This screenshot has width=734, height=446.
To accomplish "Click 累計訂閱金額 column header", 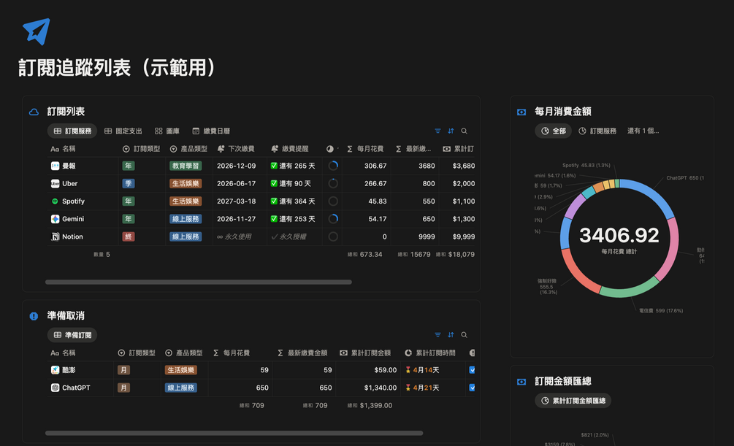I will click(365, 353).
